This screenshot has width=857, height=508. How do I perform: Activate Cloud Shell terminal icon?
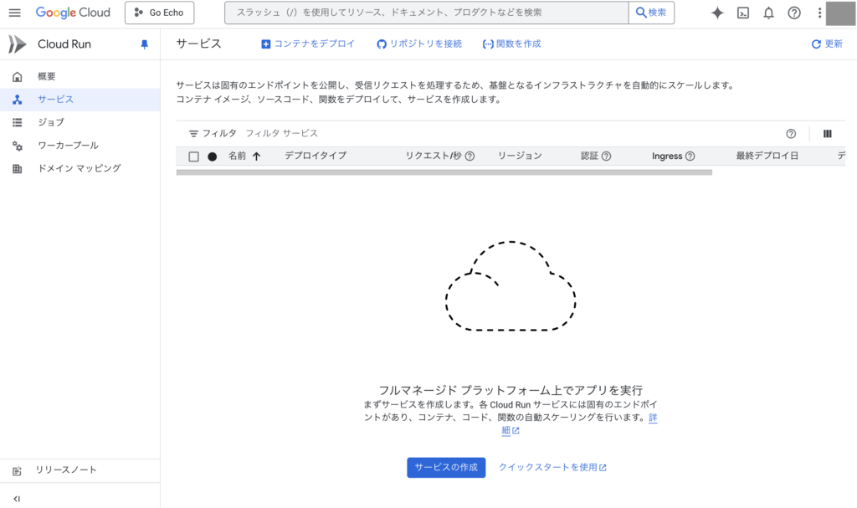tap(742, 13)
